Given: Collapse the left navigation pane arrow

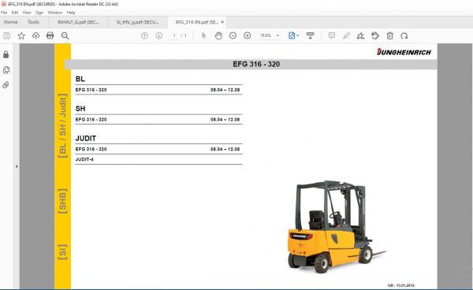Looking at the screenshot, I should click(x=17, y=166).
